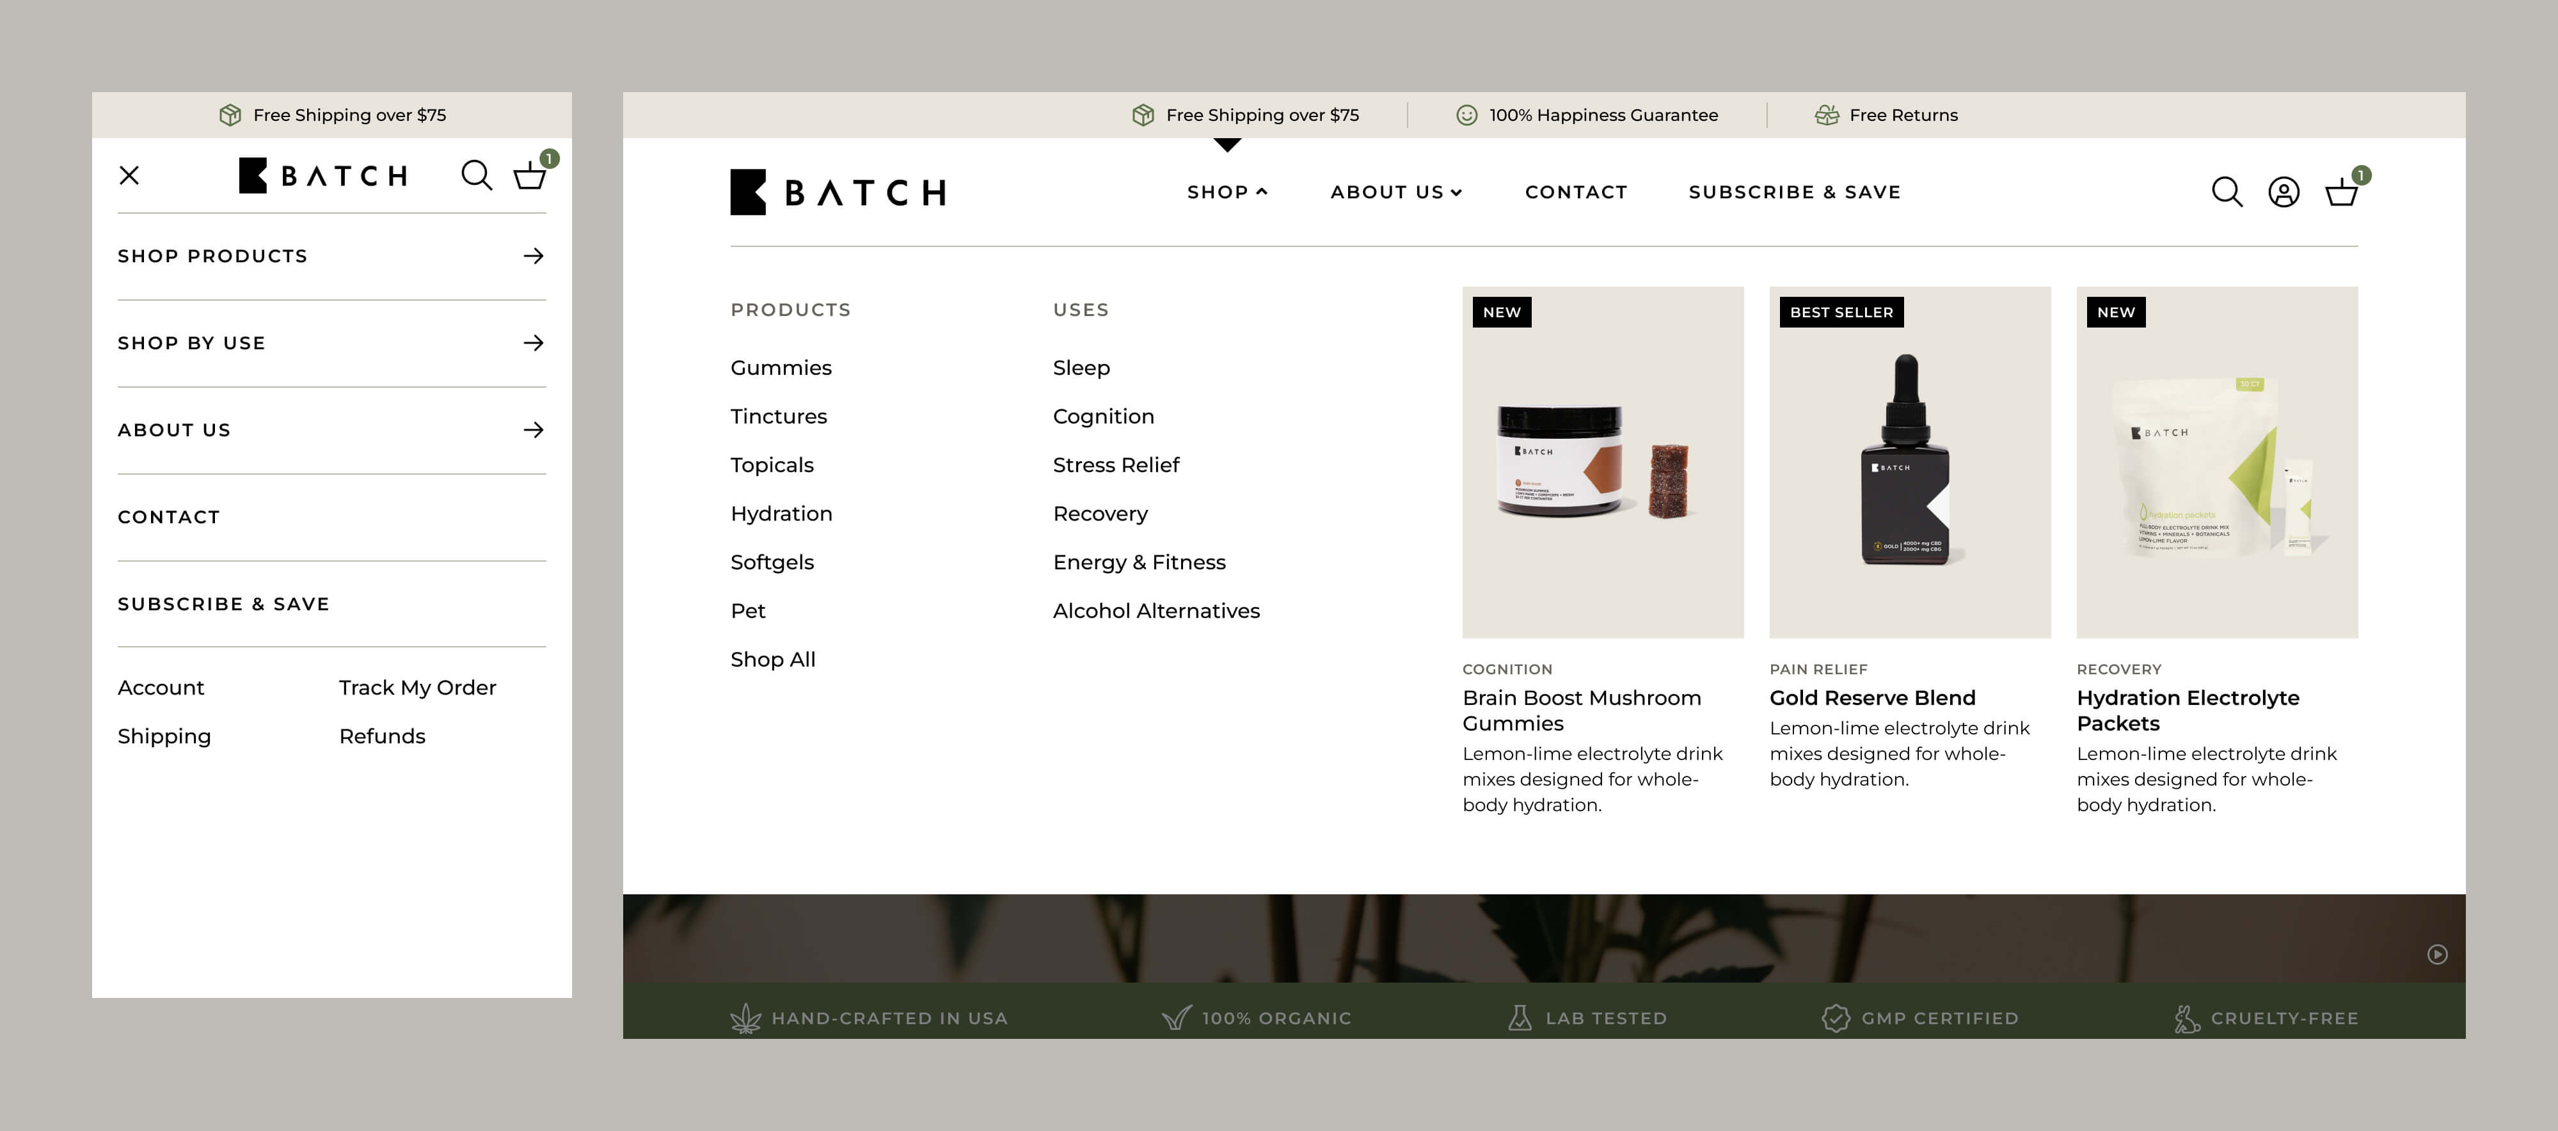Viewport: 2558px width, 1131px height.
Task: Click RECOVERY category label above Hydration Packets
Action: [x=2119, y=669]
